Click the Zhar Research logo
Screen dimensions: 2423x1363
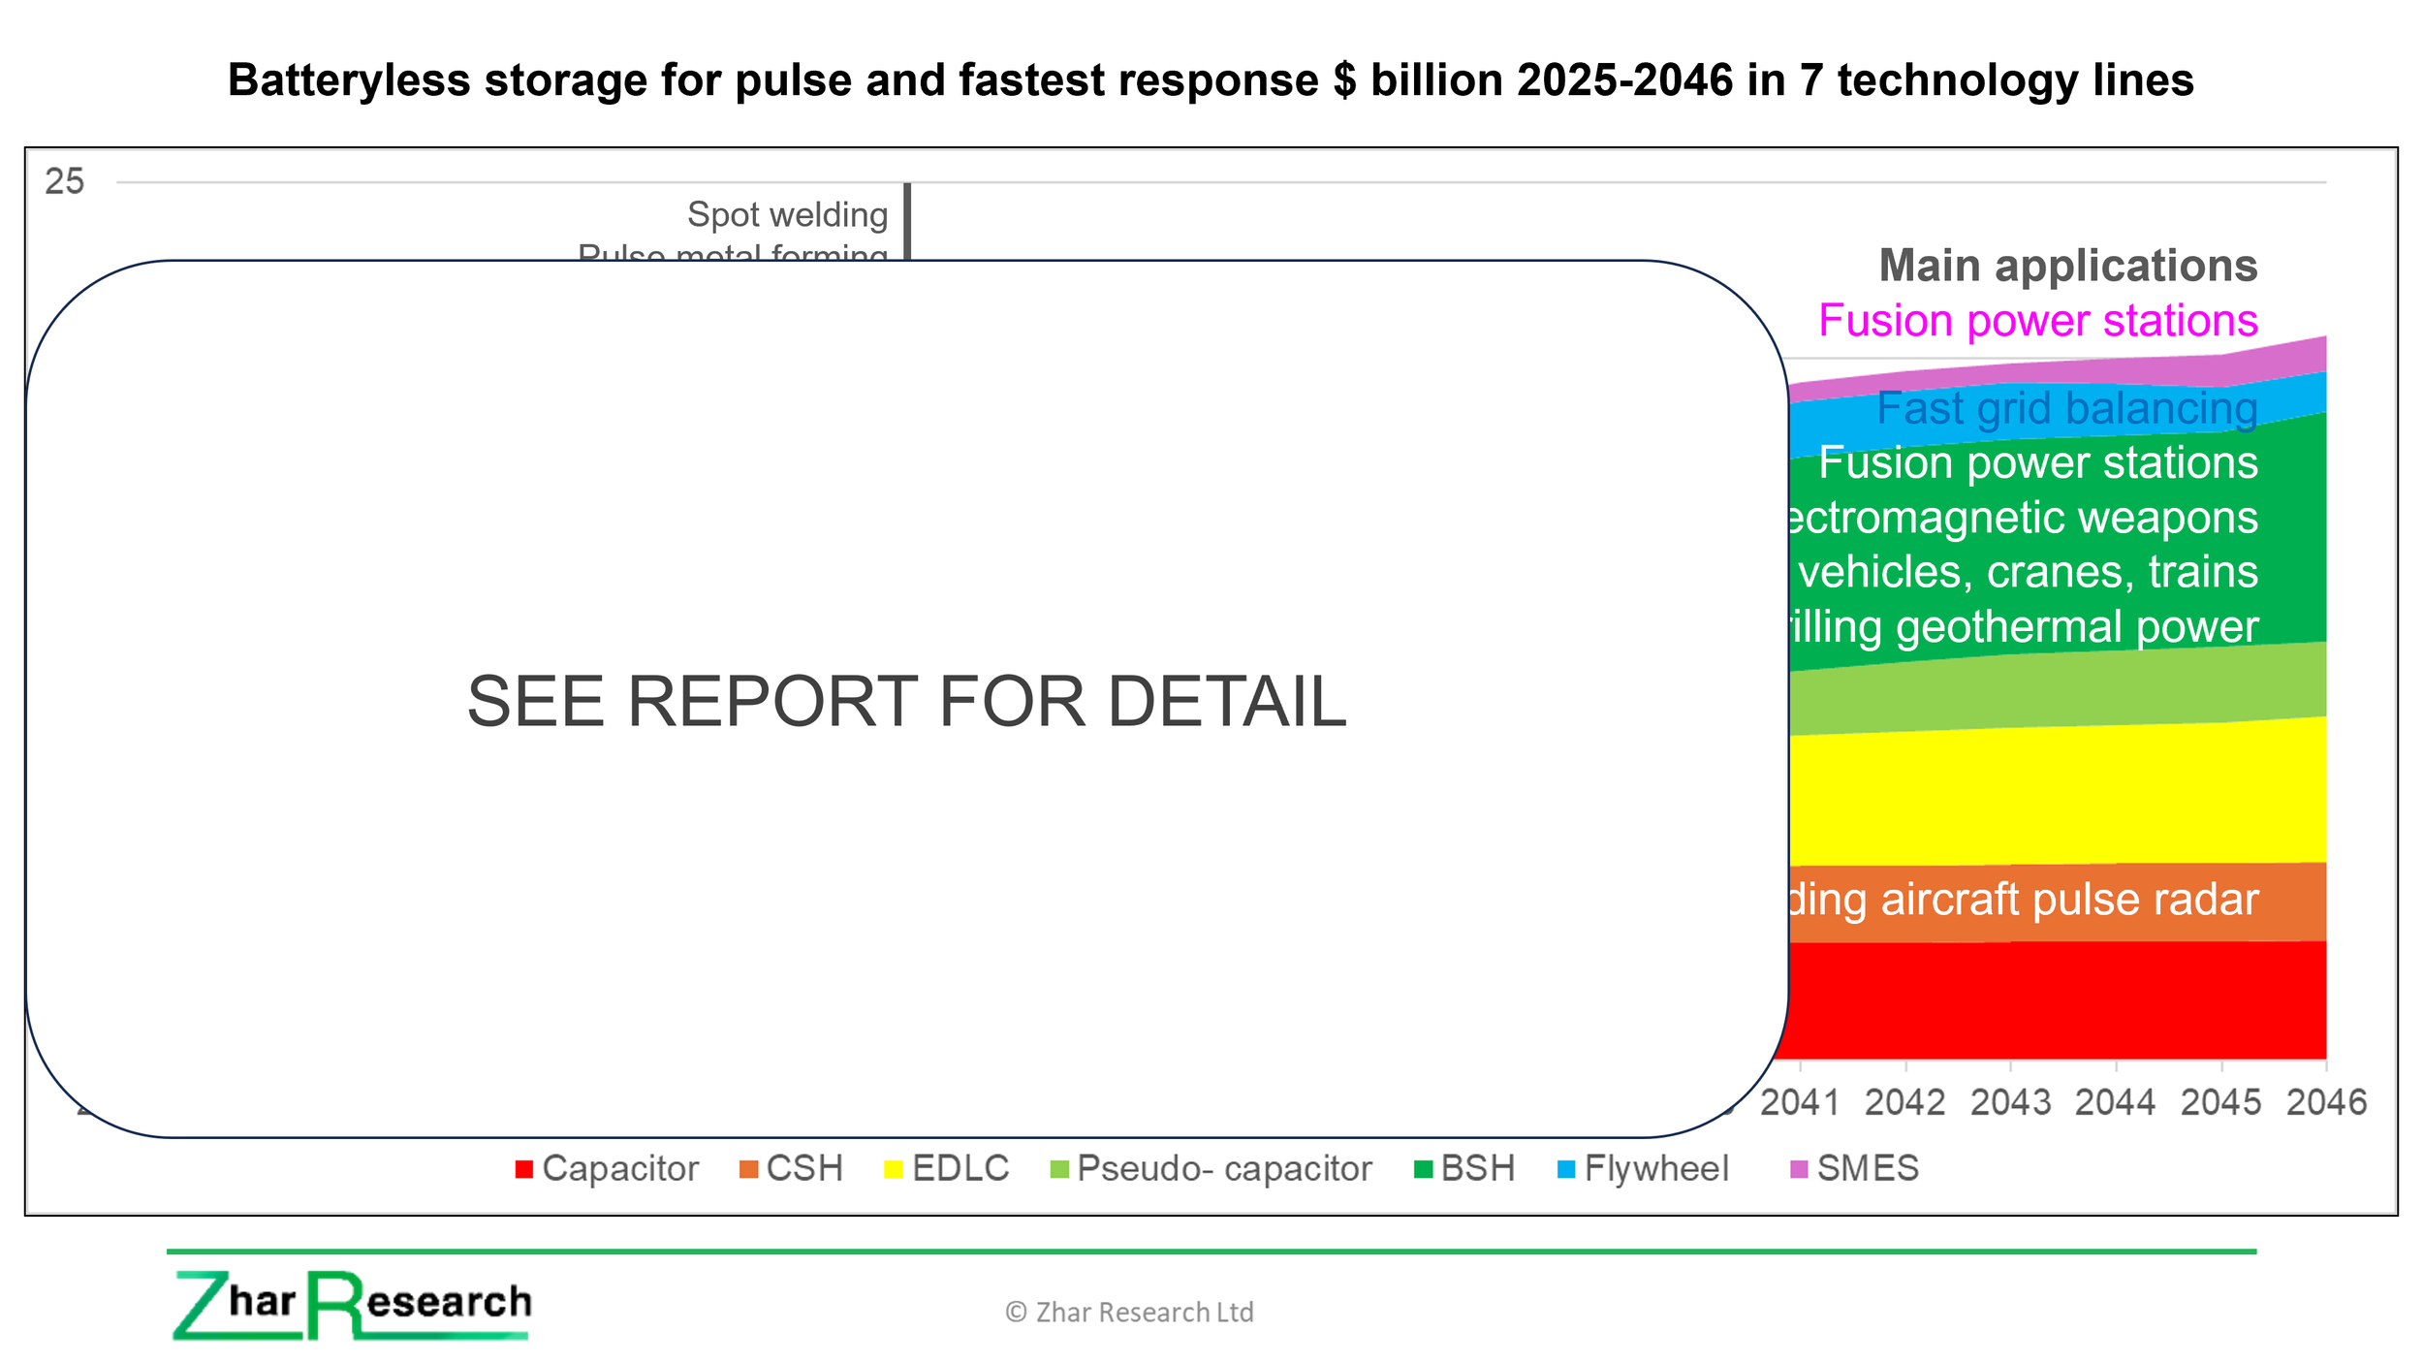tap(352, 1305)
